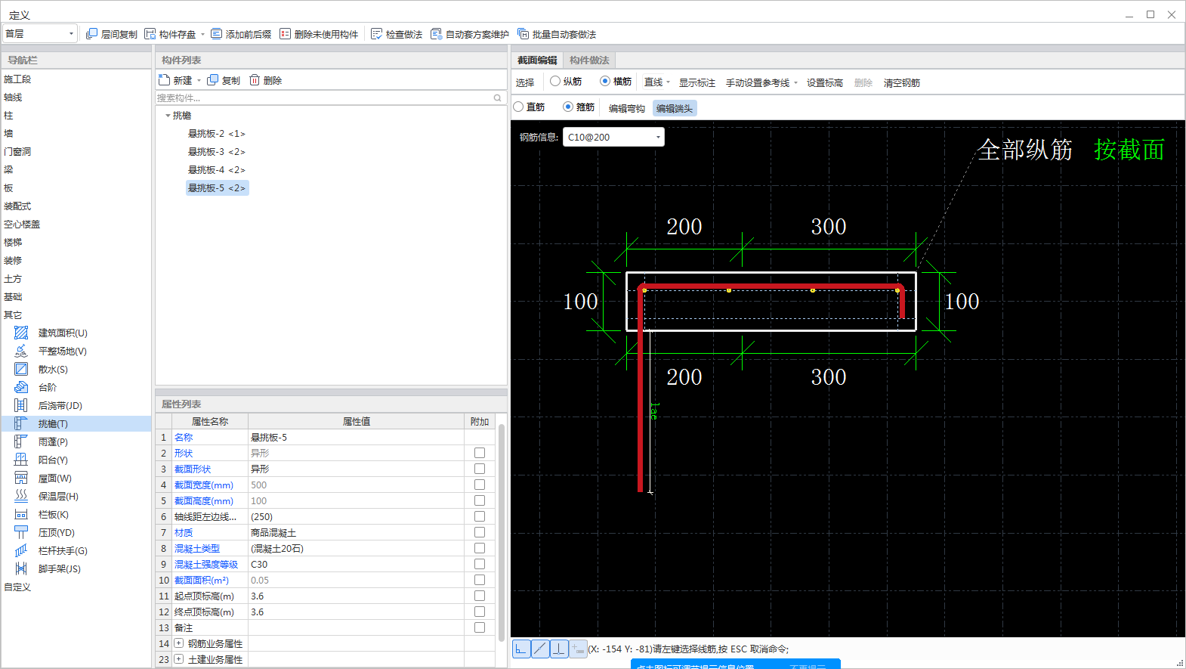Click the 搜索构件 search input field
This screenshot has height=669, width=1186.
[323, 98]
